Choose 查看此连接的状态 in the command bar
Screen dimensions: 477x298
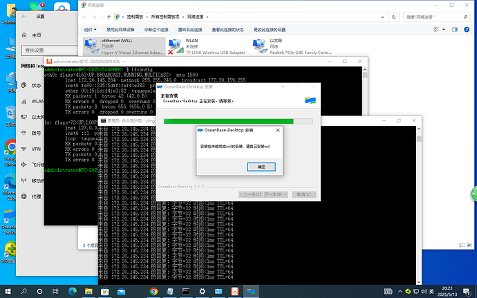(x=228, y=30)
